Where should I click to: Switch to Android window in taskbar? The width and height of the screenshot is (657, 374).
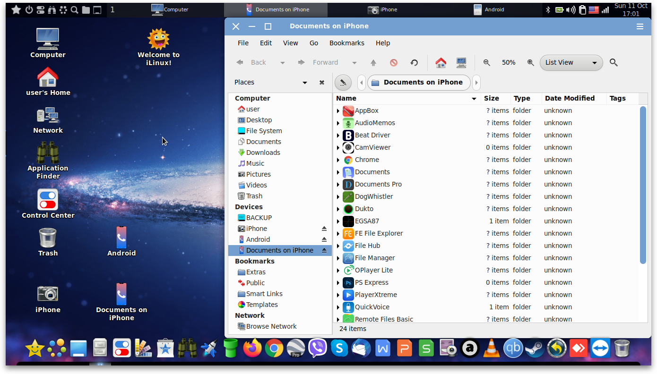pyautogui.click(x=489, y=9)
